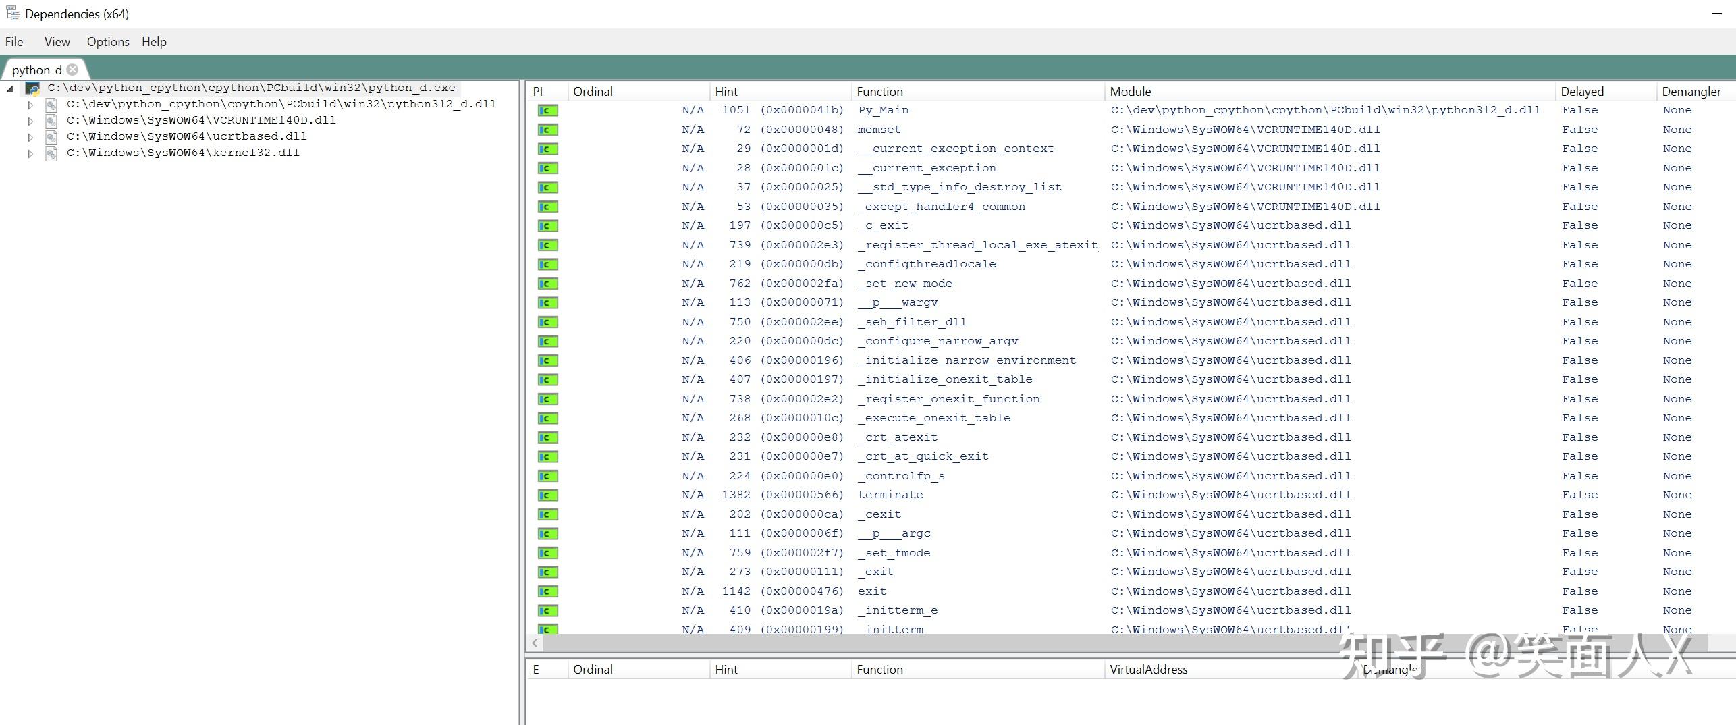Expand the kernel32.dll tree node

30,154
